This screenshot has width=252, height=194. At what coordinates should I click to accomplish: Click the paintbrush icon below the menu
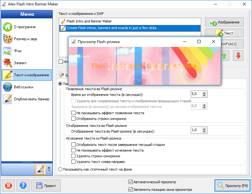[40, 169]
